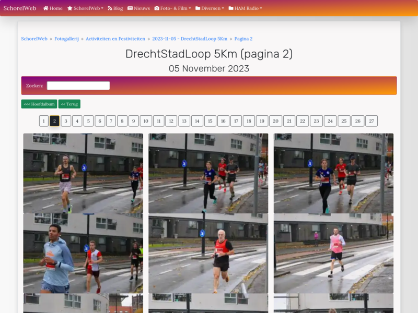The width and height of the screenshot is (418, 313).
Task: Go to gallery page 1
Action: pyautogui.click(x=44, y=121)
